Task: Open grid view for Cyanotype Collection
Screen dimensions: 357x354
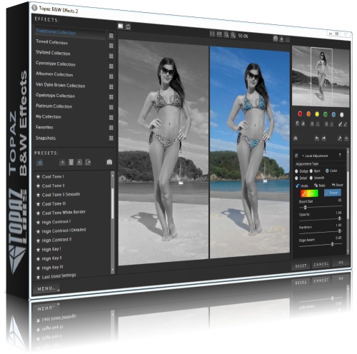Action: coord(111,66)
